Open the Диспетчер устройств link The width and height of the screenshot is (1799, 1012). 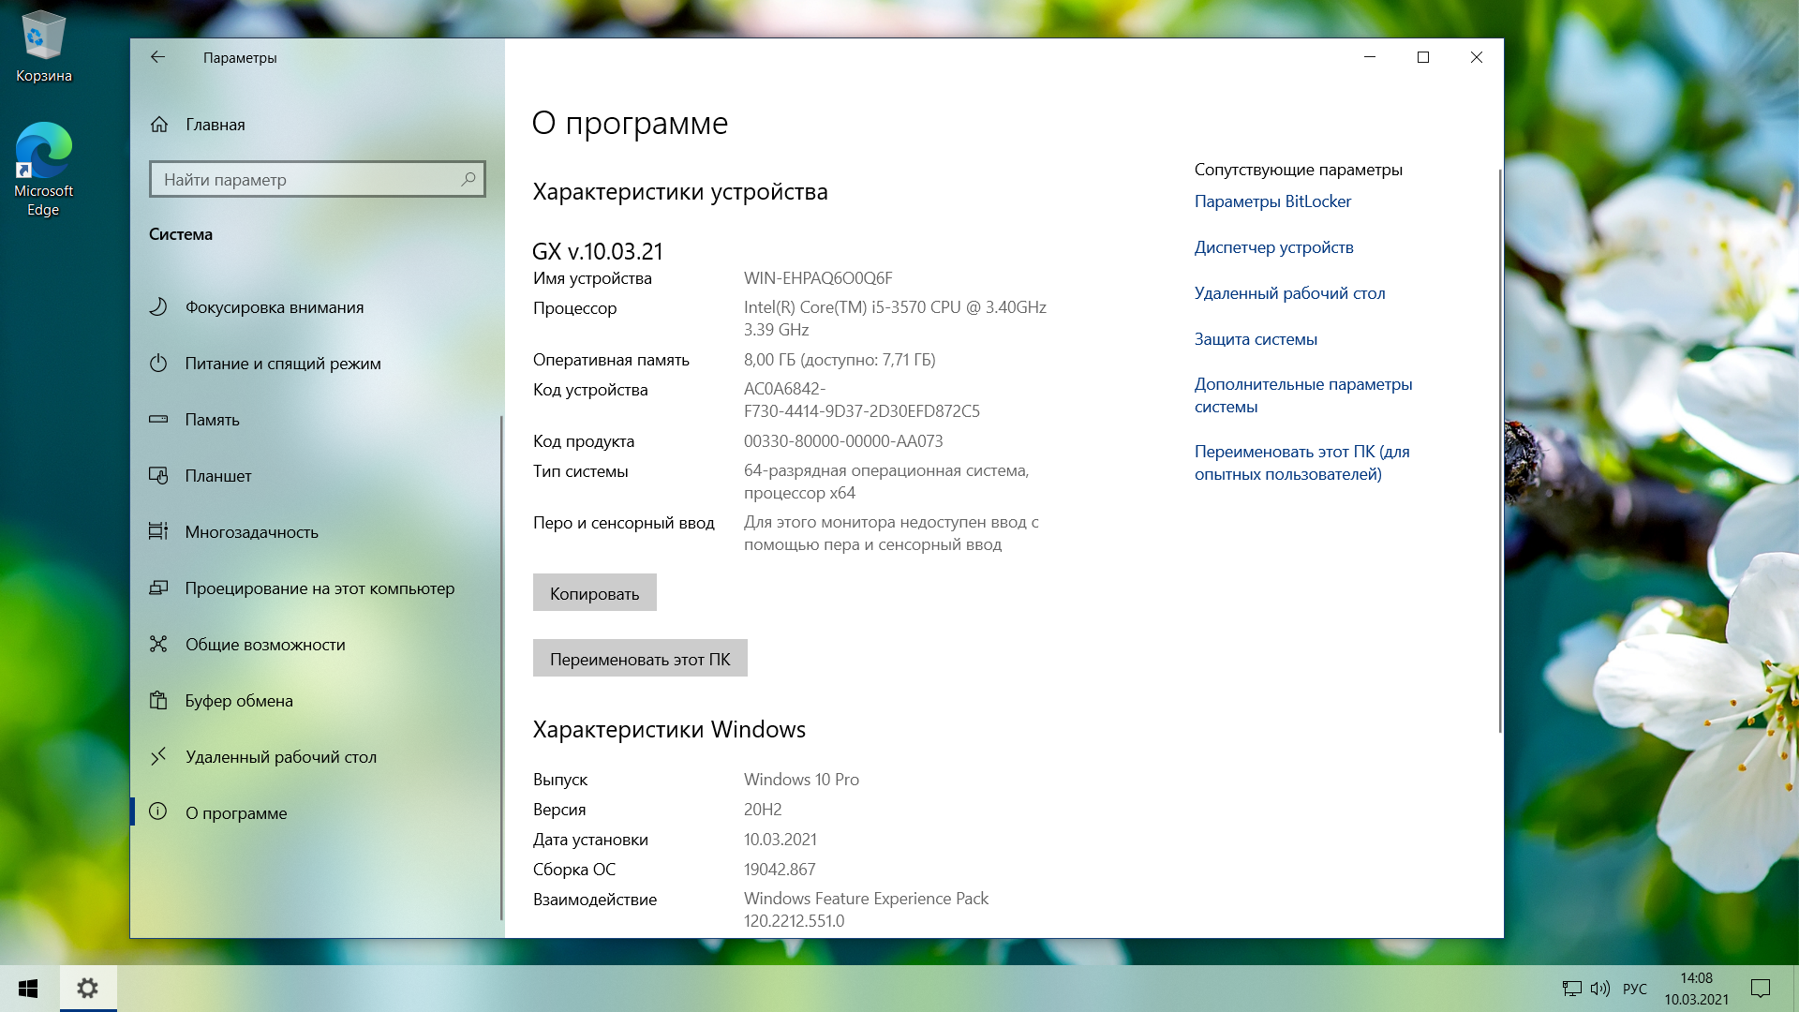coord(1273,247)
